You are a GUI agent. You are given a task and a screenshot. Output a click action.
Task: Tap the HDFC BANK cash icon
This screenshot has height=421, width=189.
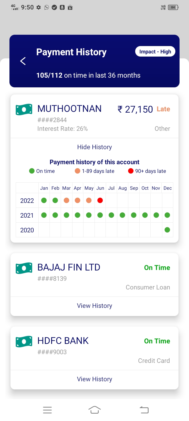pos(24,342)
